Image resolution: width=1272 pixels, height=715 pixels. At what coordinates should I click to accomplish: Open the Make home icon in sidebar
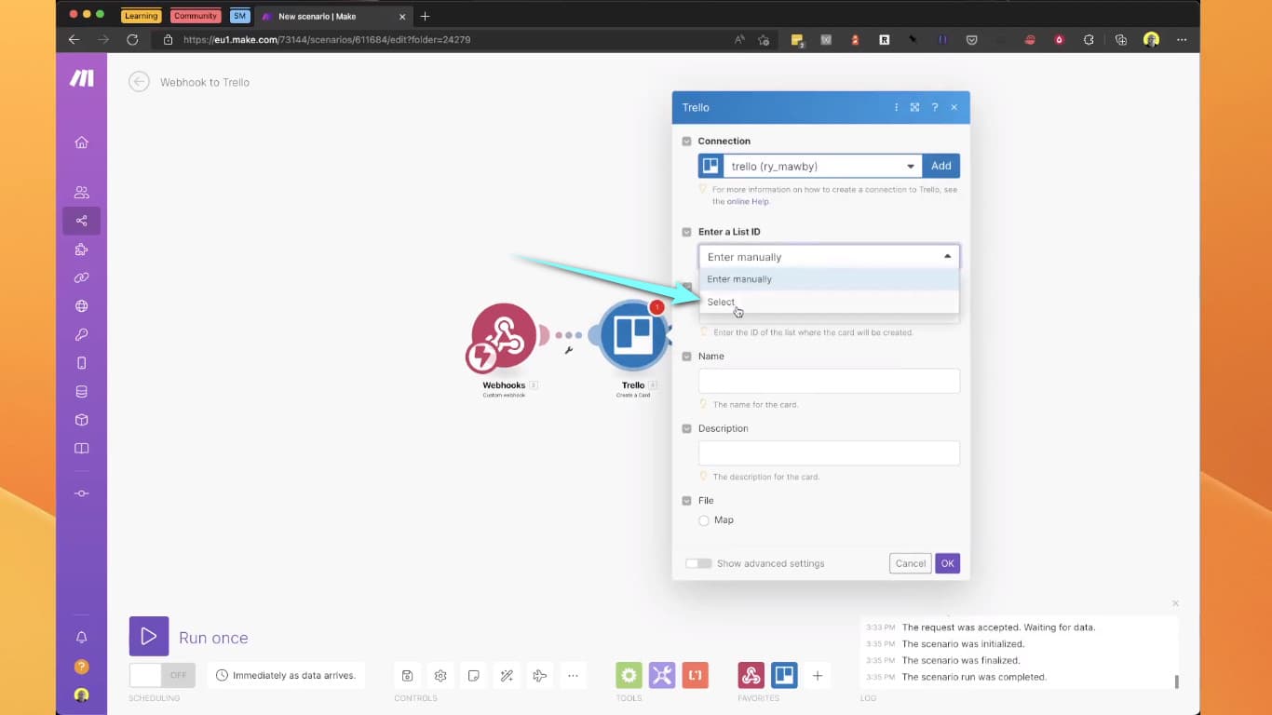(x=81, y=142)
